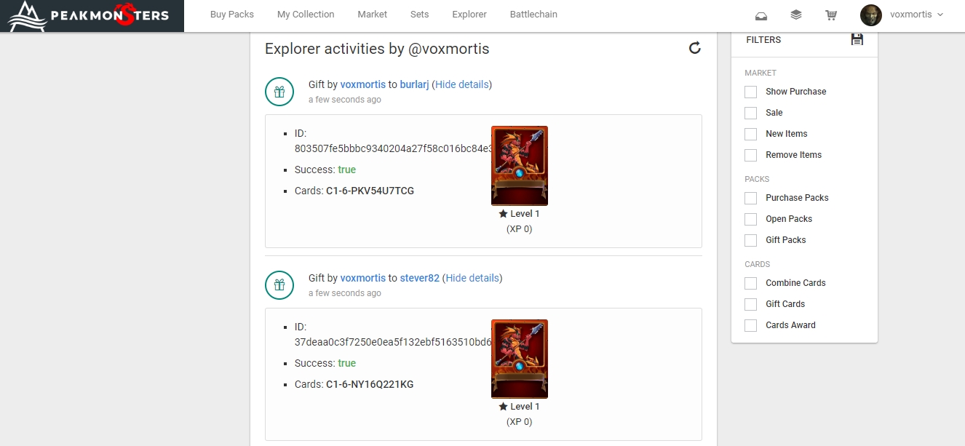Toggle the Remove Items filter
The width and height of the screenshot is (965, 446).
point(751,155)
